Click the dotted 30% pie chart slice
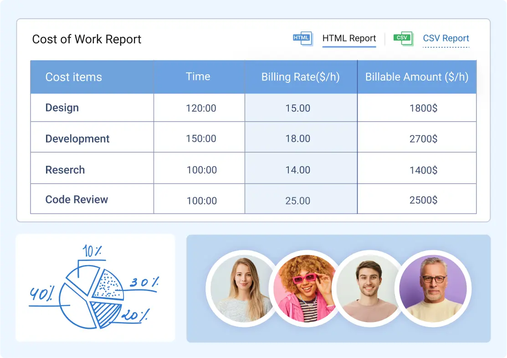507x358 pixels. (x=108, y=286)
